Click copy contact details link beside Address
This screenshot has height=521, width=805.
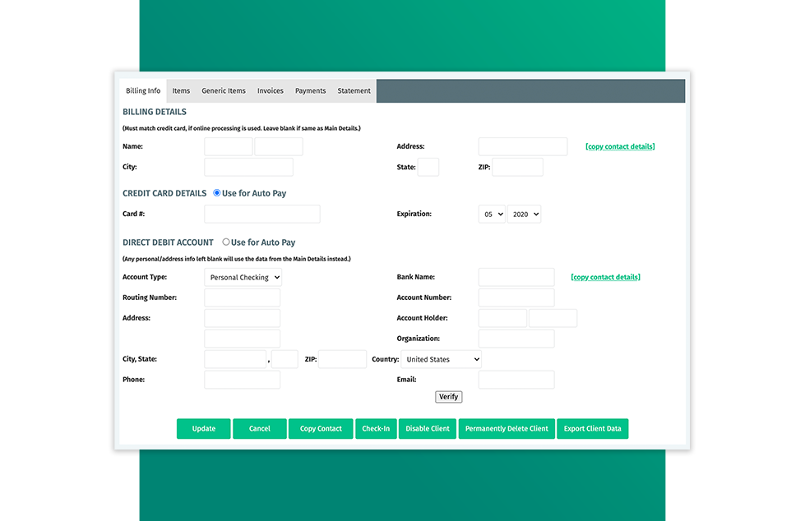click(x=620, y=146)
